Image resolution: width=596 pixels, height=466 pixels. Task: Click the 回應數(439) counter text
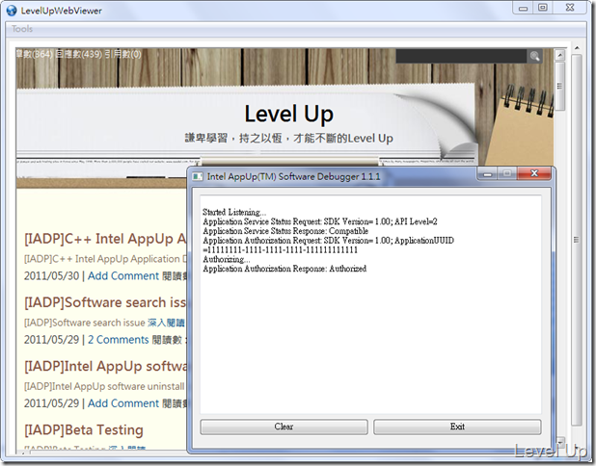tap(78, 54)
